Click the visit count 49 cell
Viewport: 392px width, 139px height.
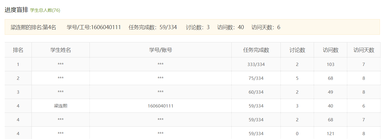point(330,92)
